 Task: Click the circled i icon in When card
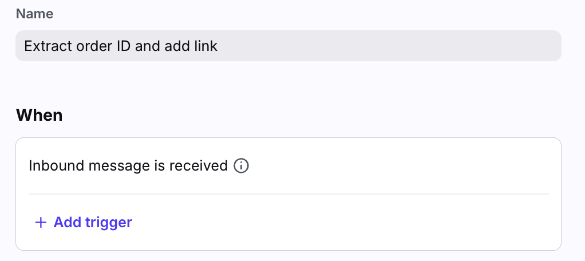point(242,166)
